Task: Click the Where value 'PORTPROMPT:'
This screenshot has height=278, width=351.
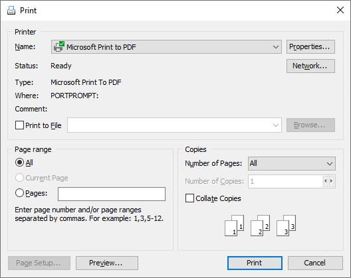Action: pos(74,96)
